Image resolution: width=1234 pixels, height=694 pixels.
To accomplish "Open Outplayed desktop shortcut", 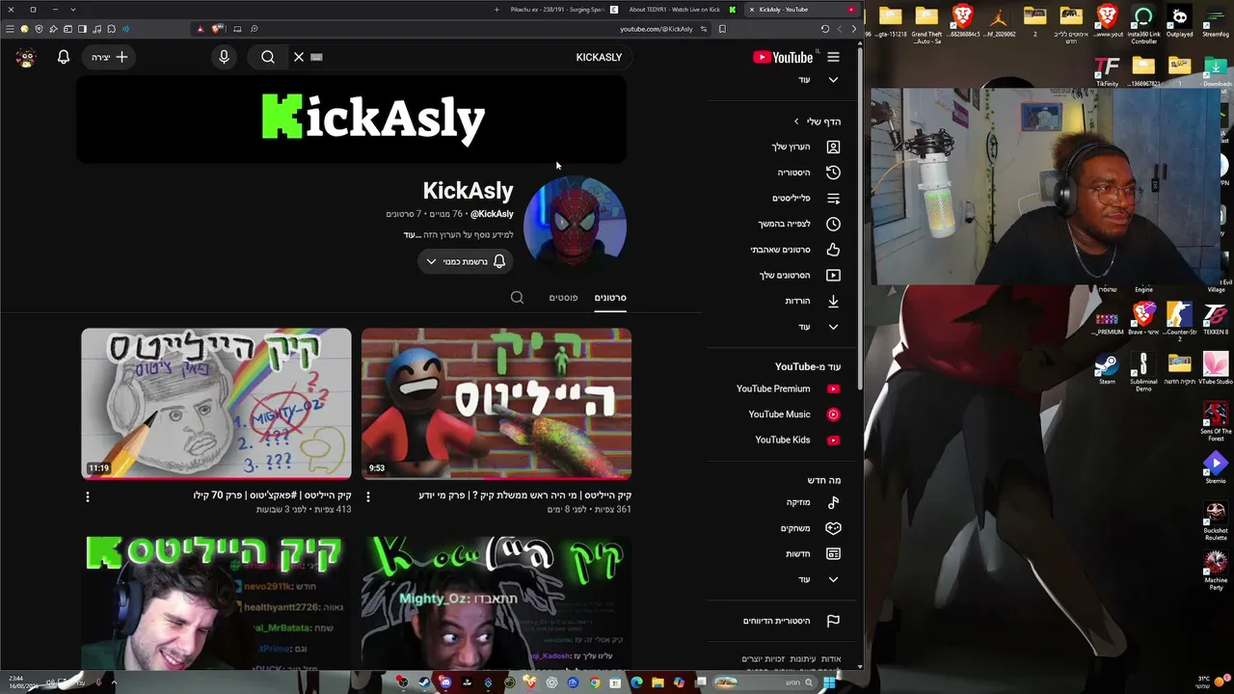I will coord(1179,22).
